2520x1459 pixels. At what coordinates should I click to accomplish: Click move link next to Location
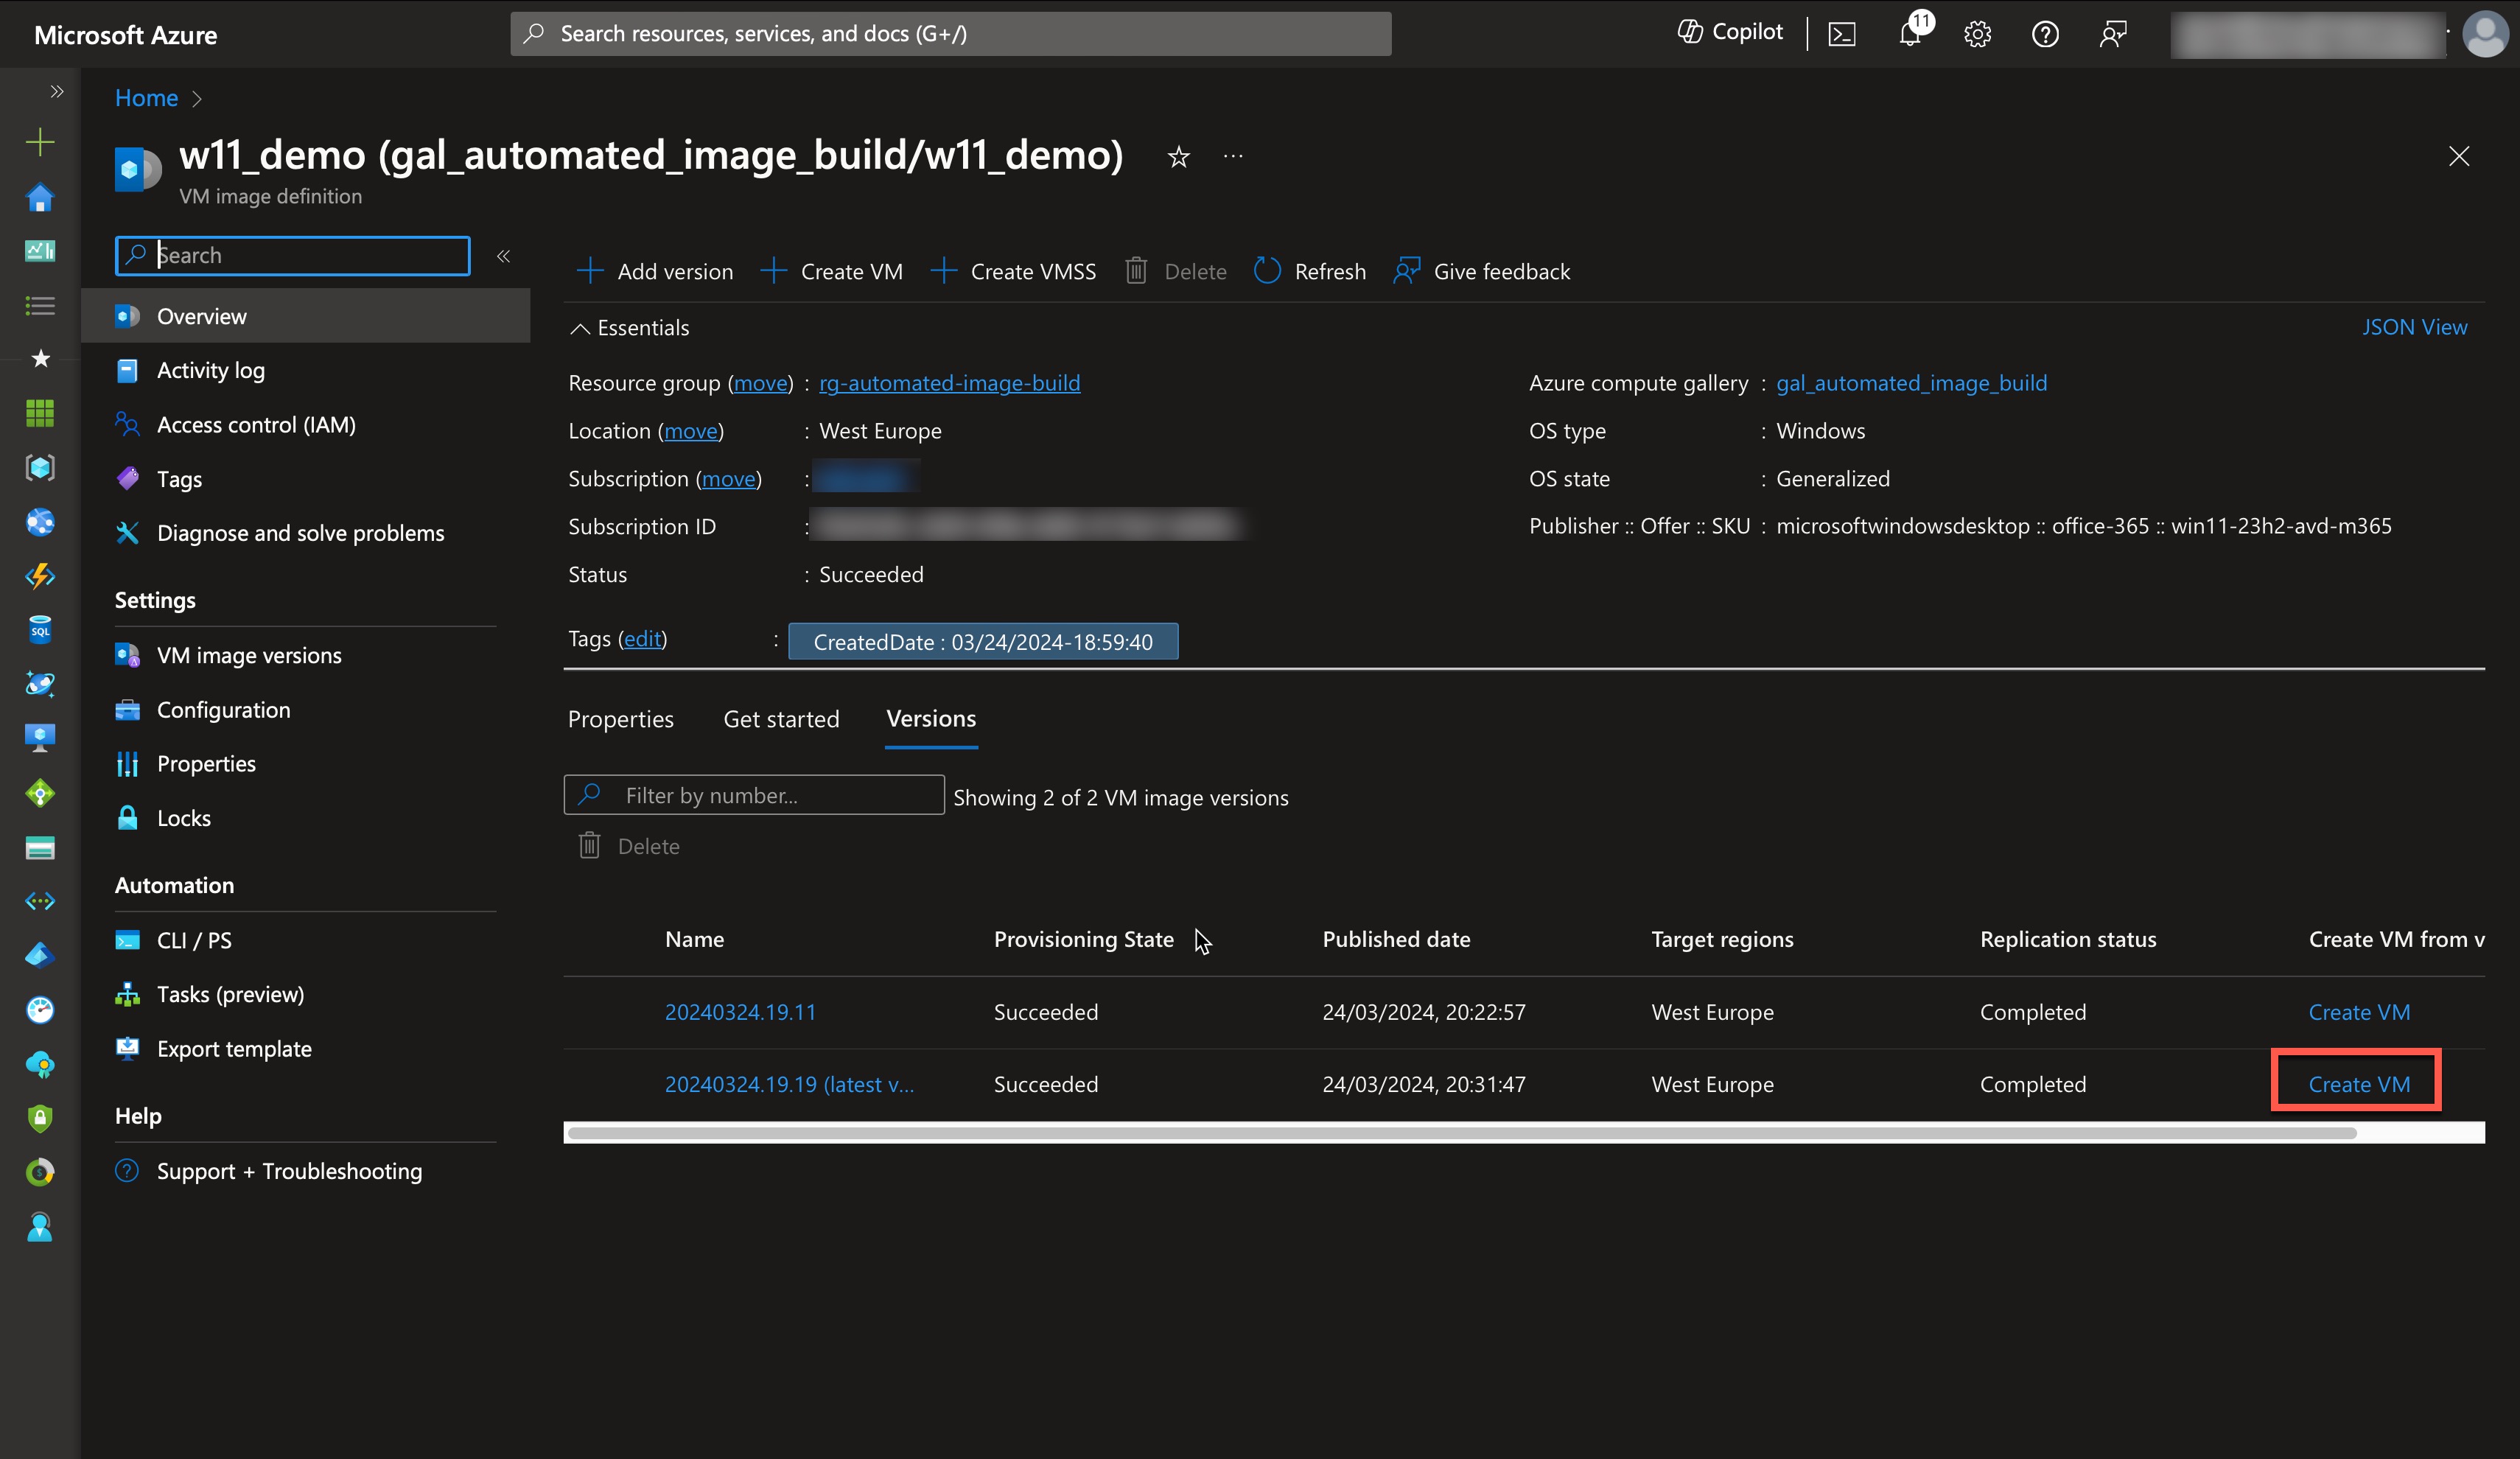(x=691, y=431)
